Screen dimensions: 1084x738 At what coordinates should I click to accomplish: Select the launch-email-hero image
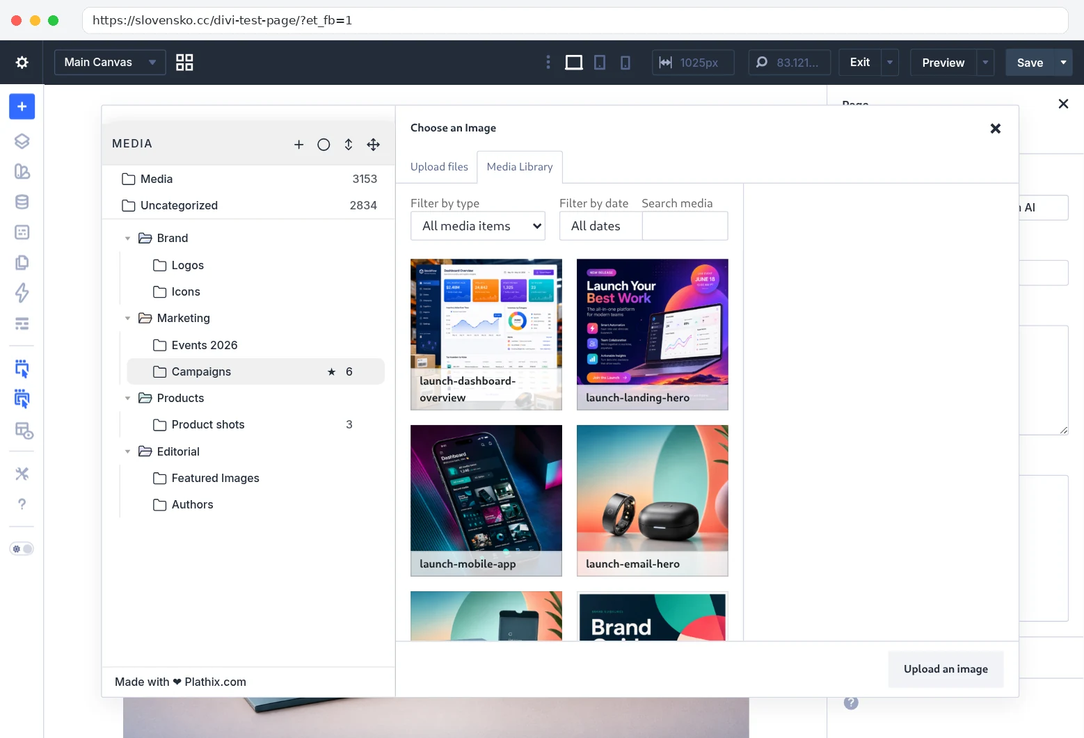pyautogui.click(x=653, y=501)
